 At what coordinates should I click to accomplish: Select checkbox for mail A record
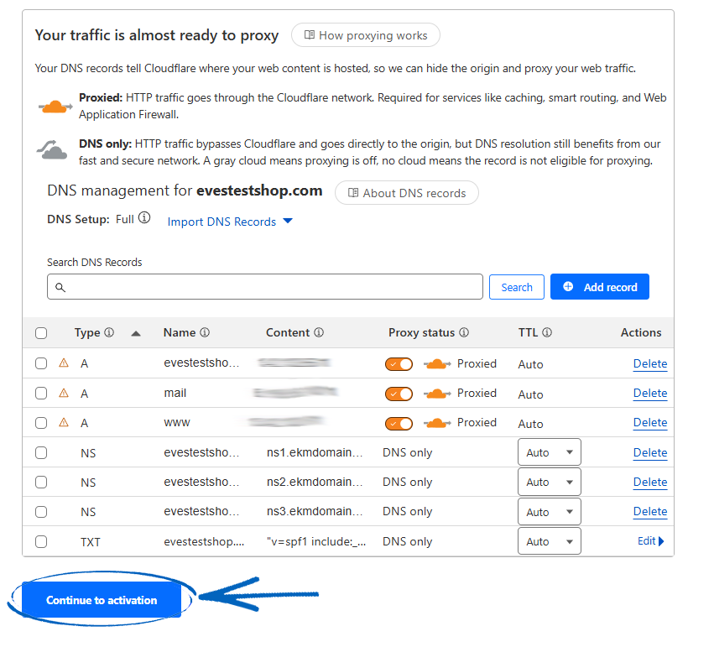tap(41, 393)
